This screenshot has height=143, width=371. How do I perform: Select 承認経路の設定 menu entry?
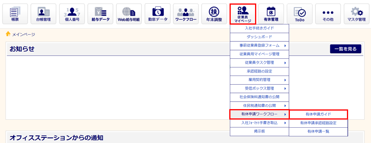[259, 71]
